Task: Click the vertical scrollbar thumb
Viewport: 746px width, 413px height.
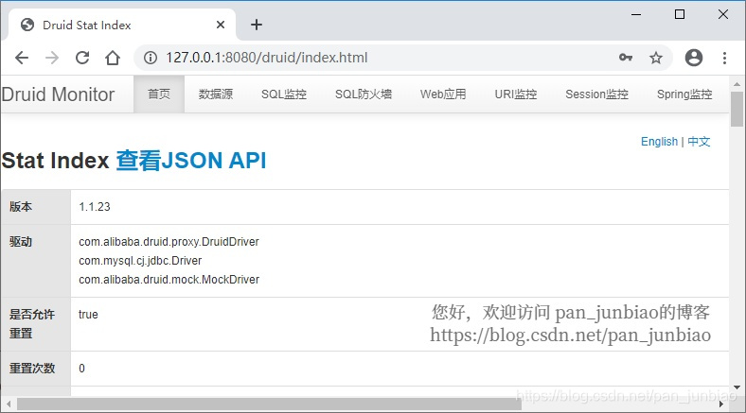Action: 737,110
